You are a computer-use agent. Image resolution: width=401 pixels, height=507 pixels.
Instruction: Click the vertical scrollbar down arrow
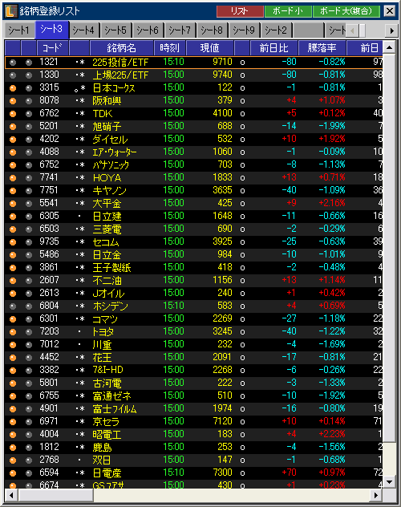point(389,482)
